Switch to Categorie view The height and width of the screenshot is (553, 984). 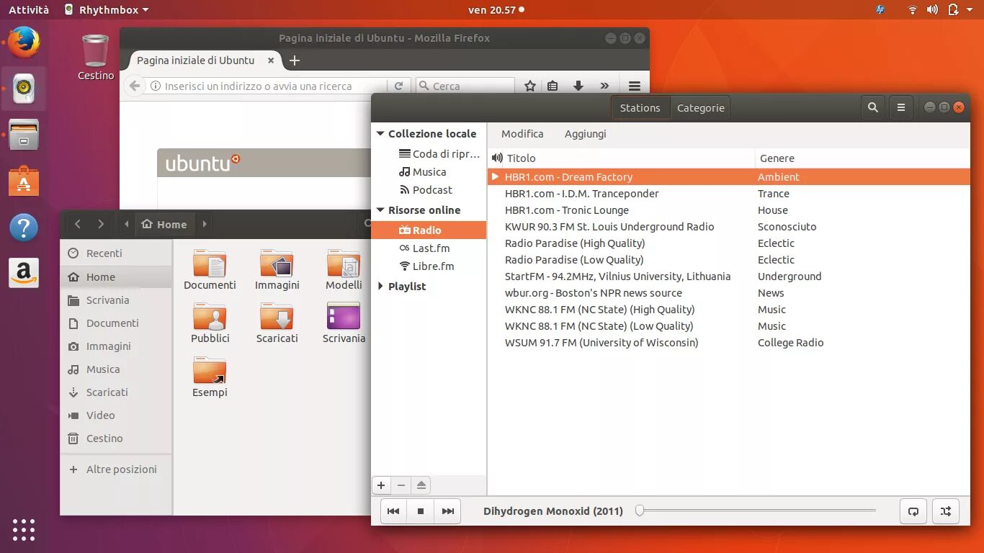700,108
